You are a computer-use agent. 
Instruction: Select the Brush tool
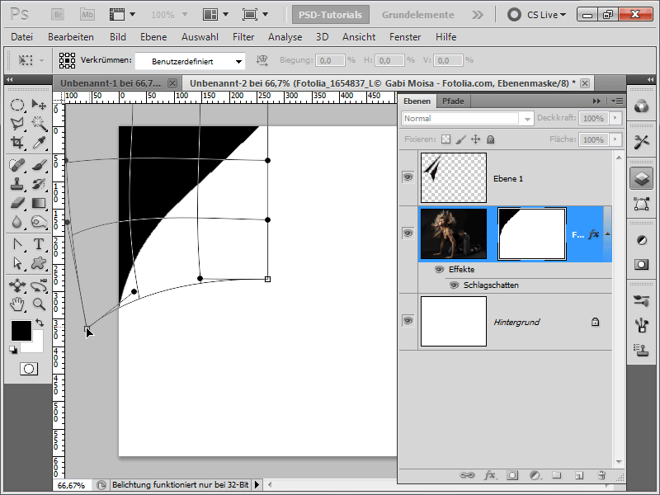tap(39, 165)
